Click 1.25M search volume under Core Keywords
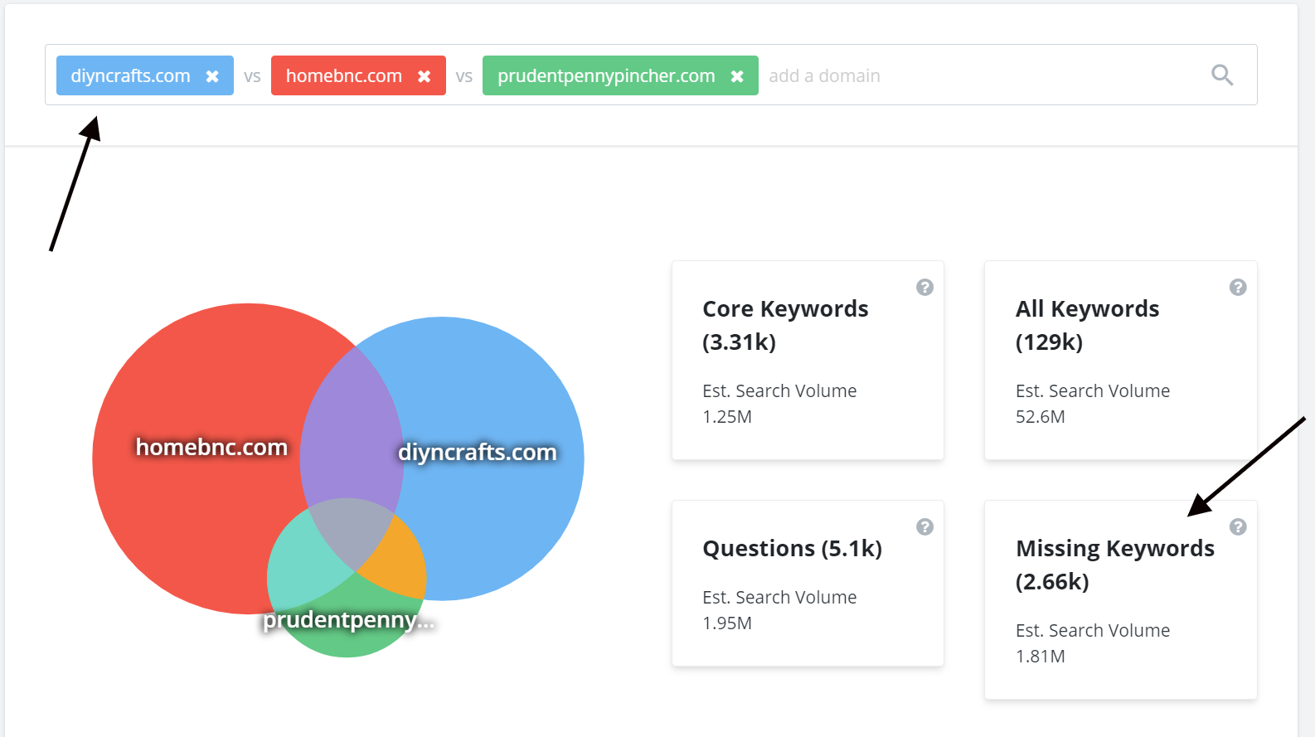The width and height of the screenshot is (1315, 737). (727, 417)
